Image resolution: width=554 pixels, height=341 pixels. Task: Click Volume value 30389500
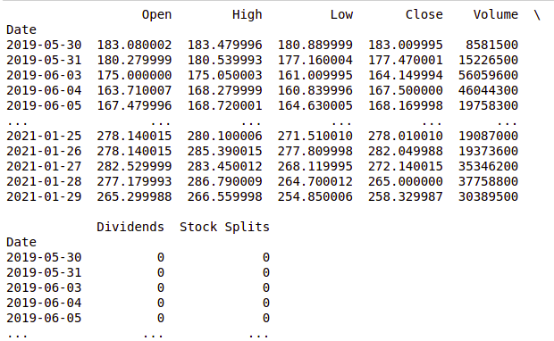(x=488, y=196)
